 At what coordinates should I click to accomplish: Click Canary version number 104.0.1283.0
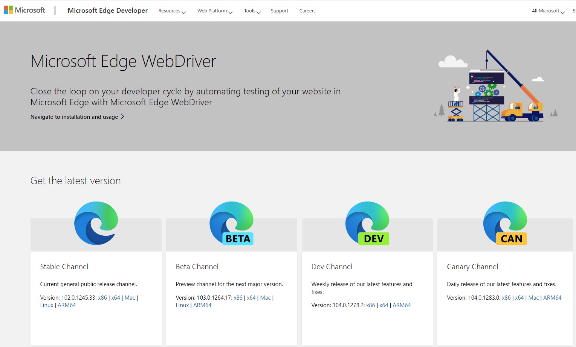(484, 298)
